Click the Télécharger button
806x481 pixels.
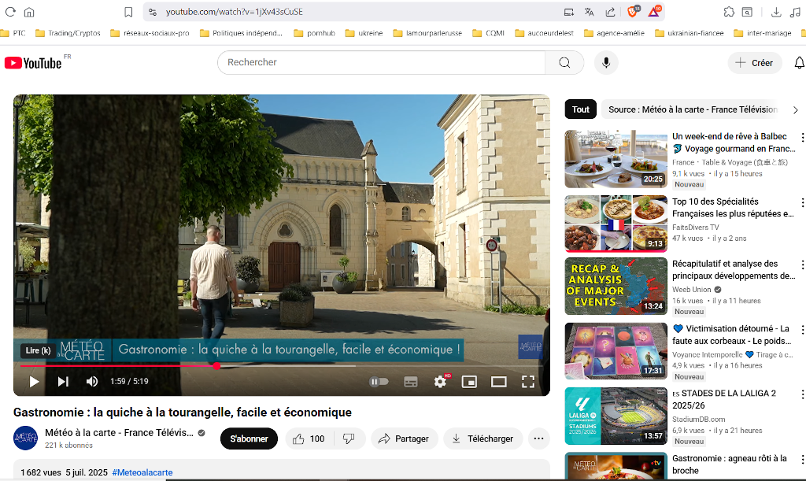coord(483,438)
